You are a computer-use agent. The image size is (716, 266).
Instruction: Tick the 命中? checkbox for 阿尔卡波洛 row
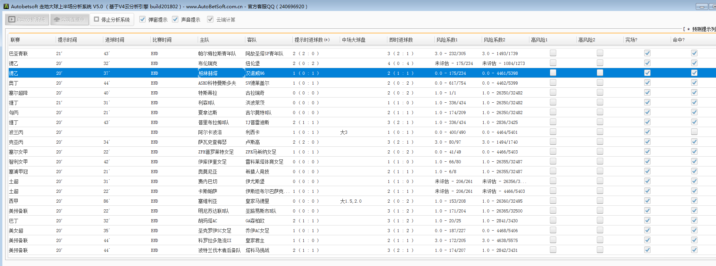(694, 132)
